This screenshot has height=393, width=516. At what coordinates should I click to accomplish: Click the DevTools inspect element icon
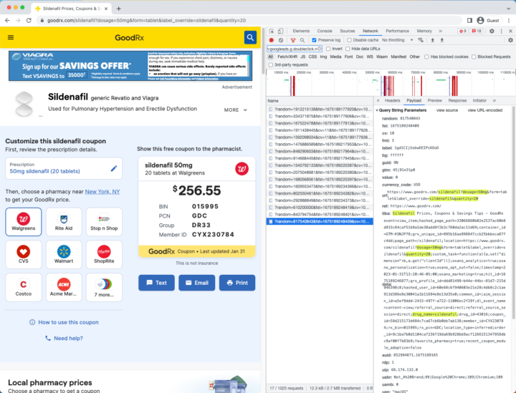(272, 31)
